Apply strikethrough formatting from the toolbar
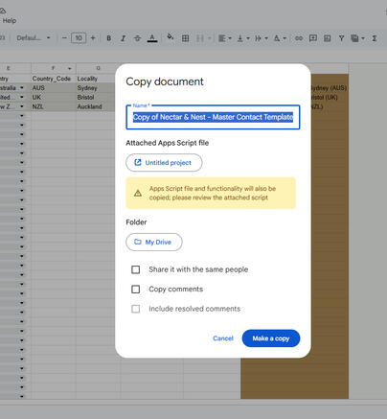The image size is (387, 419). click(137, 38)
